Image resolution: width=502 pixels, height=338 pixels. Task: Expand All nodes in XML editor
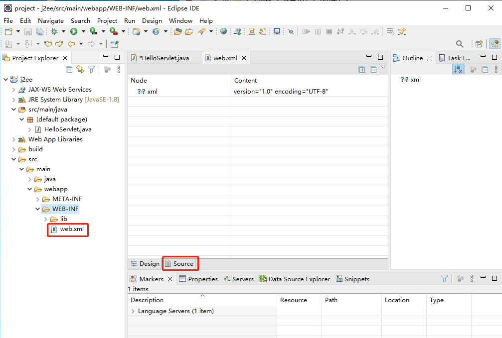(x=362, y=70)
